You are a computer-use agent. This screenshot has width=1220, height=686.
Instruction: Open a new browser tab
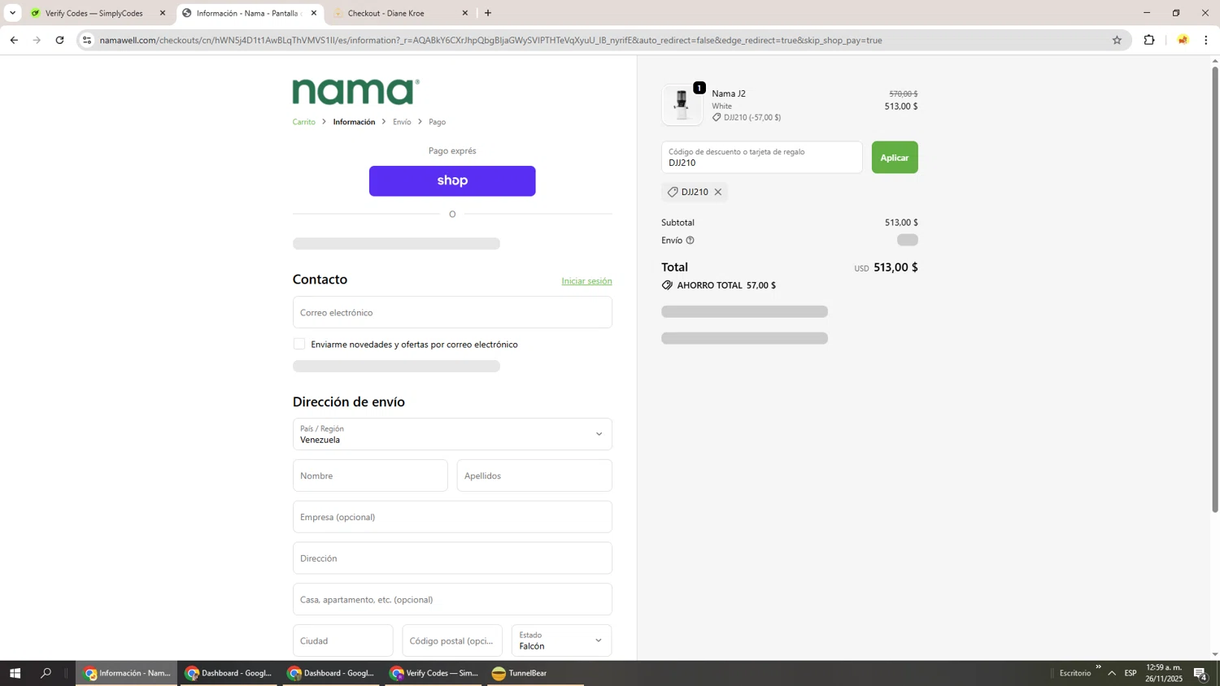click(x=488, y=13)
